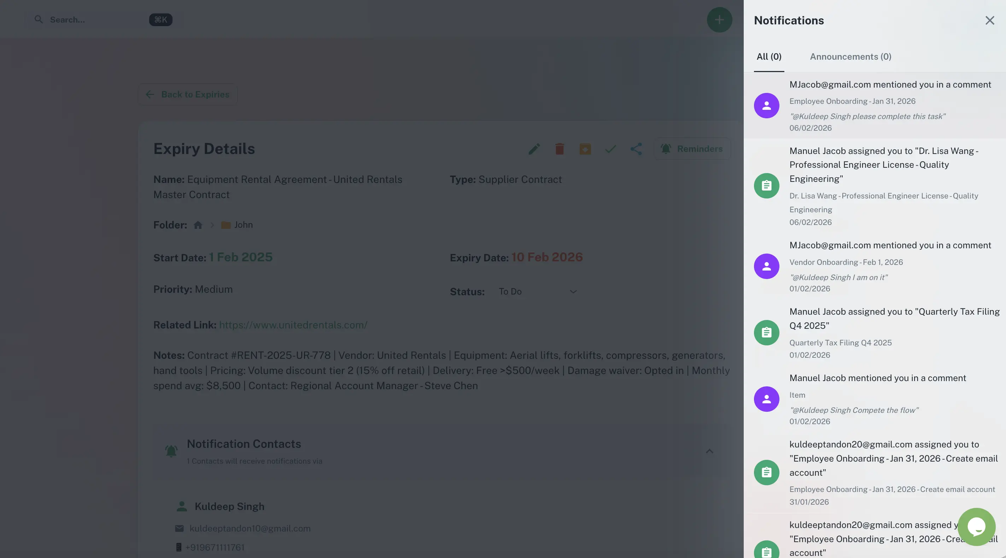Click the red trash delete icon
The width and height of the screenshot is (1006, 558).
click(x=559, y=149)
